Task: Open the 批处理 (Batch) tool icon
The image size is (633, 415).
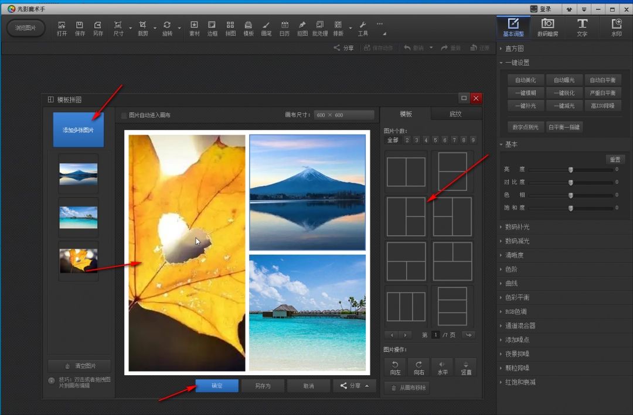Action: click(320, 28)
